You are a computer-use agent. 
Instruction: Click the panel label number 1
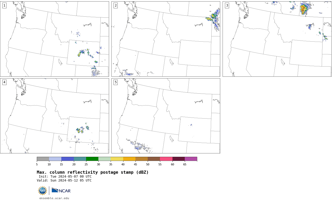[x=4, y=5]
